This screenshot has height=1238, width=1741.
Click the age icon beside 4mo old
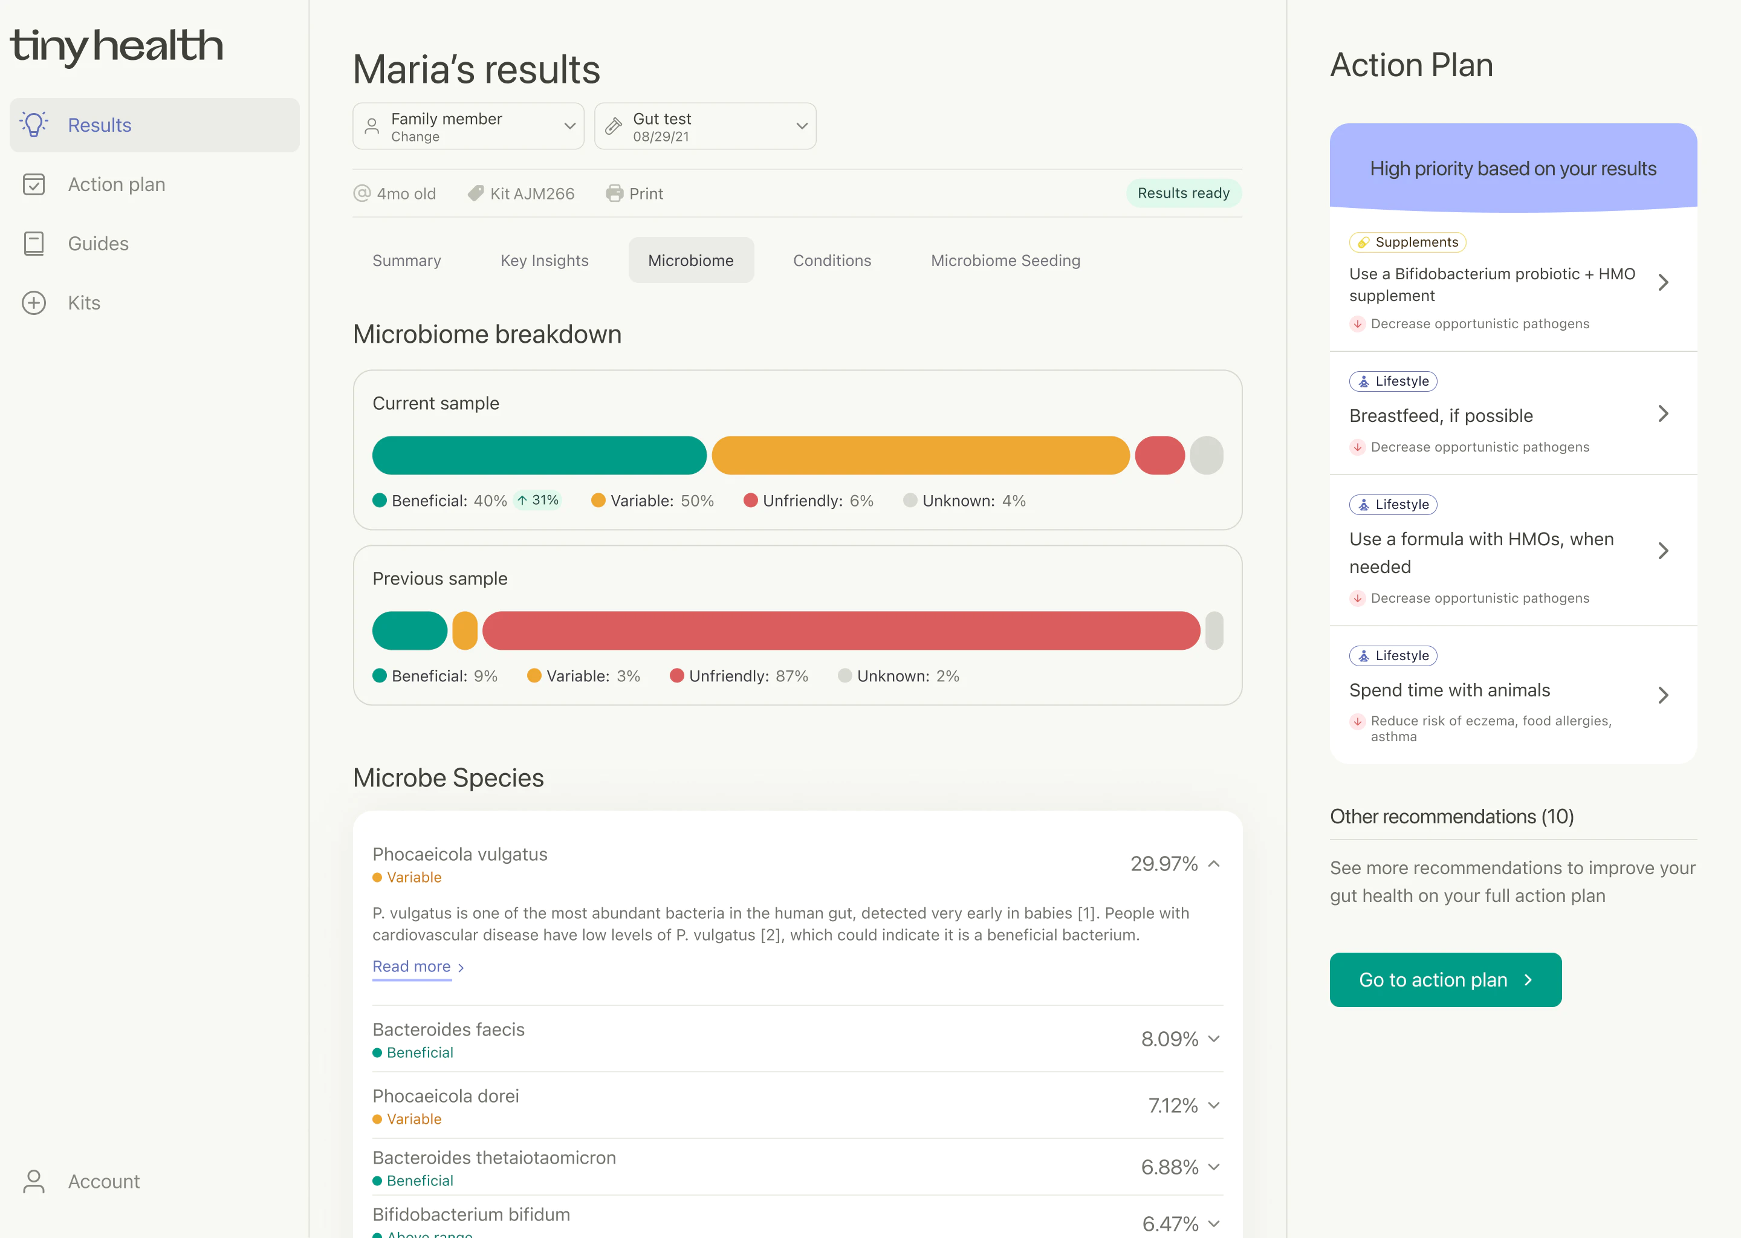coord(362,193)
